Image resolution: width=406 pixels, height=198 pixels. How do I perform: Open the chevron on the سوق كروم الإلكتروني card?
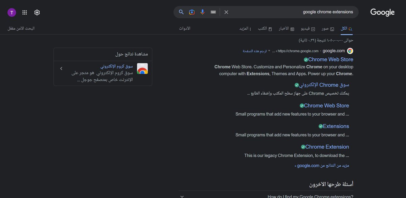point(61,68)
